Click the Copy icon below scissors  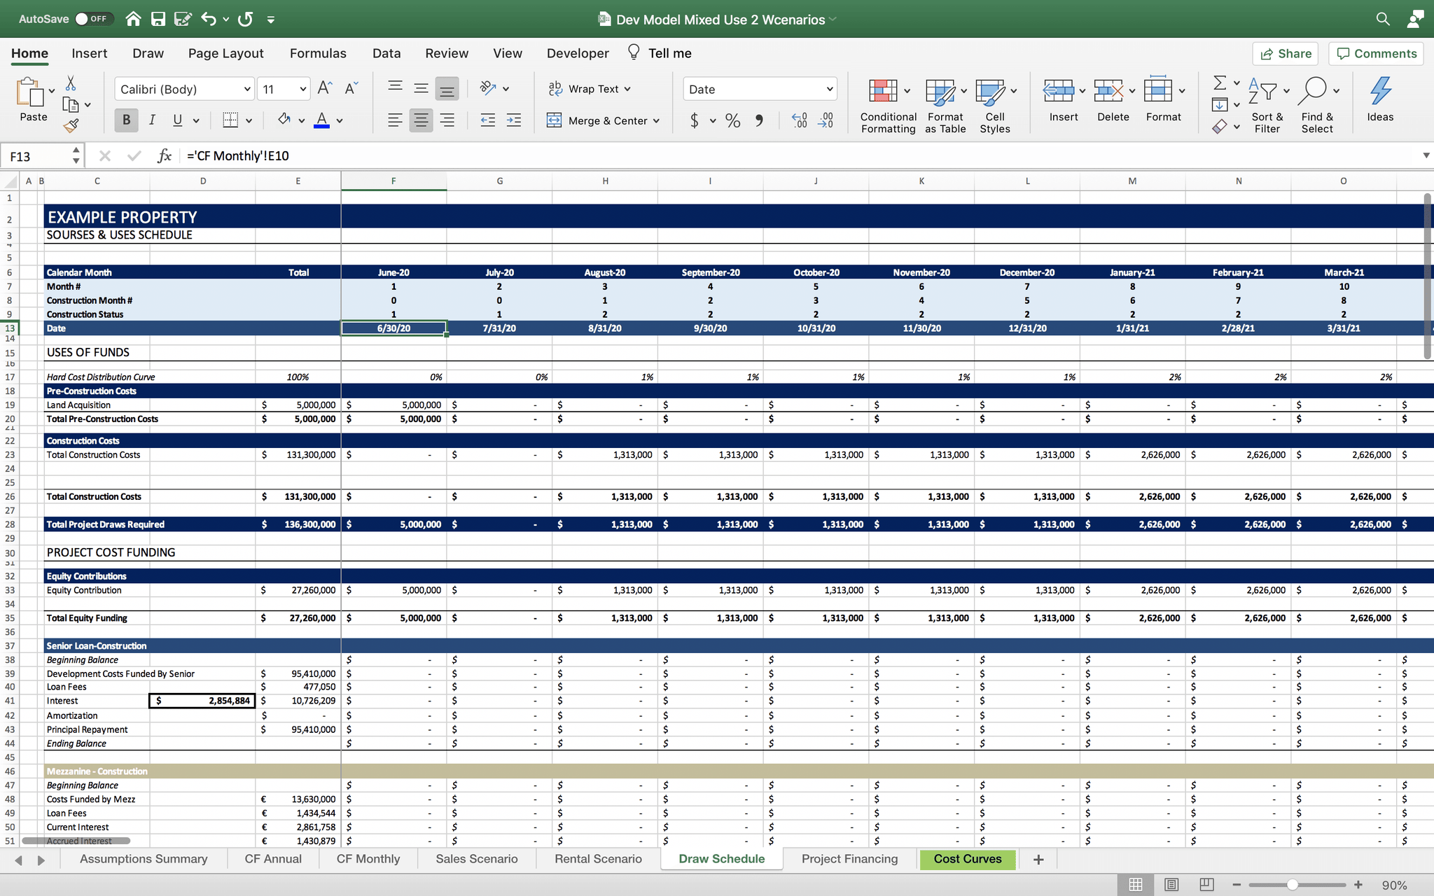point(71,105)
